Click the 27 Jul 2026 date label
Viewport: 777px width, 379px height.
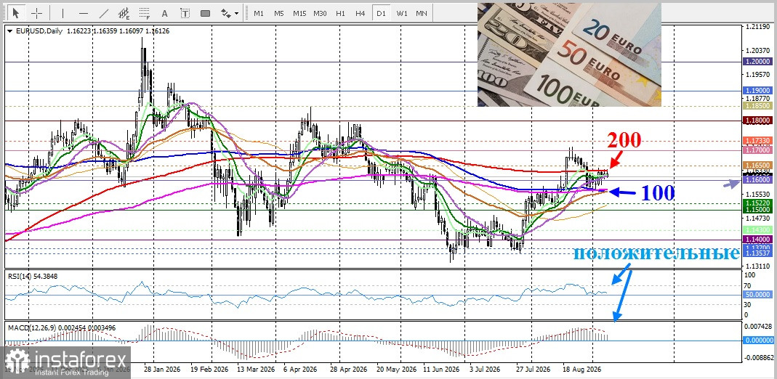coord(533,369)
